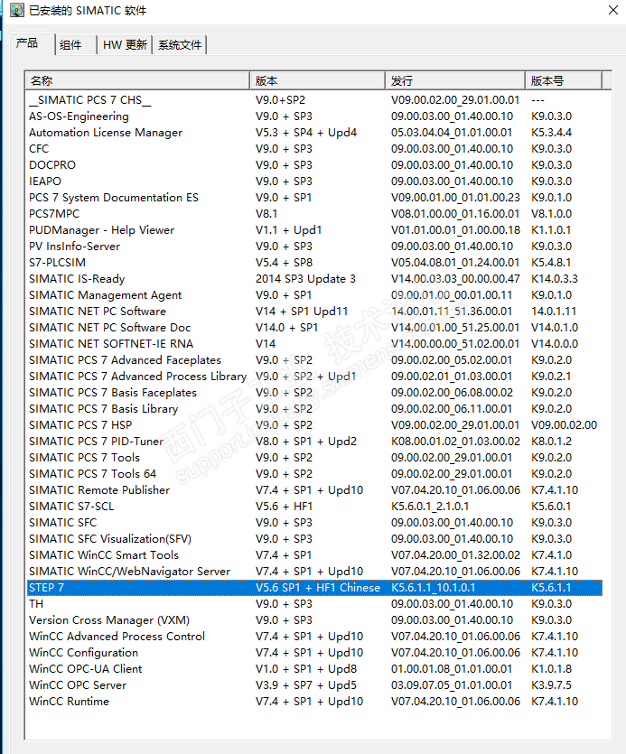Viewport: 626px width, 754px height.
Task: Select SIMATIC WinCC Smart Tools row
Action: (314, 555)
